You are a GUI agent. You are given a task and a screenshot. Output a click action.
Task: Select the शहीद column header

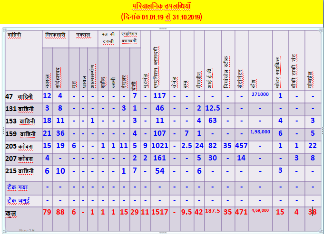[104, 82]
